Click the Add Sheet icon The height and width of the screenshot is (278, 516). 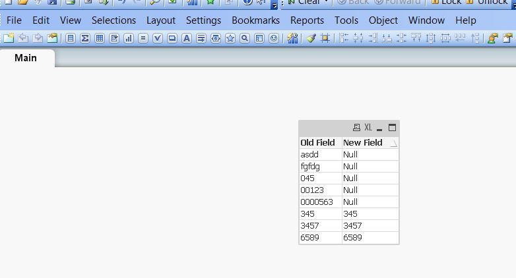[9, 38]
